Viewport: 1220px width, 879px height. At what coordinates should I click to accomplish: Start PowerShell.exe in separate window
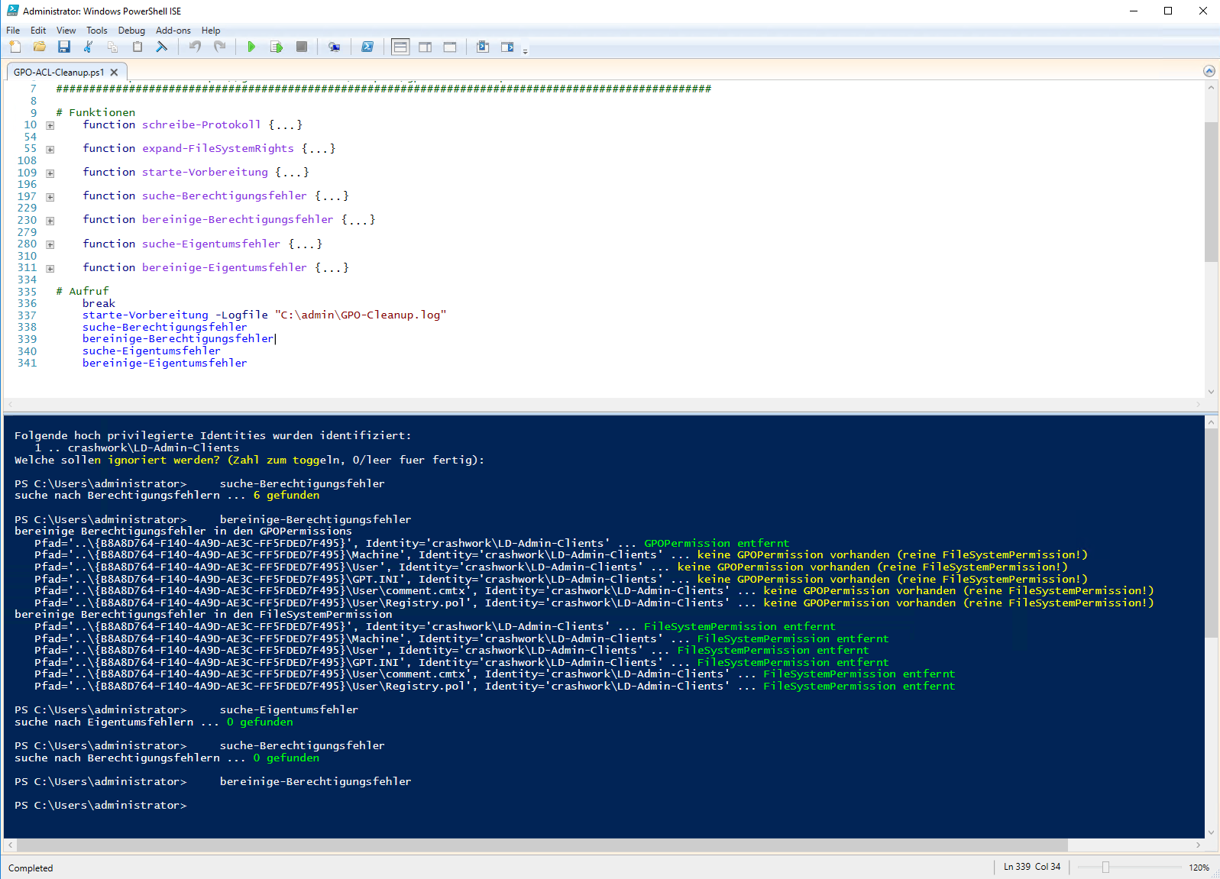(x=367, y=47)
